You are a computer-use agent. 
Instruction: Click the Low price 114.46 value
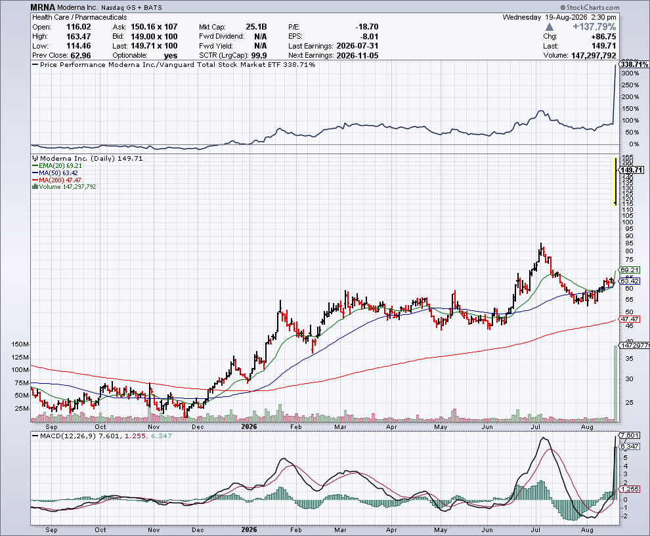pyautogui.click(x=78, y=46)
